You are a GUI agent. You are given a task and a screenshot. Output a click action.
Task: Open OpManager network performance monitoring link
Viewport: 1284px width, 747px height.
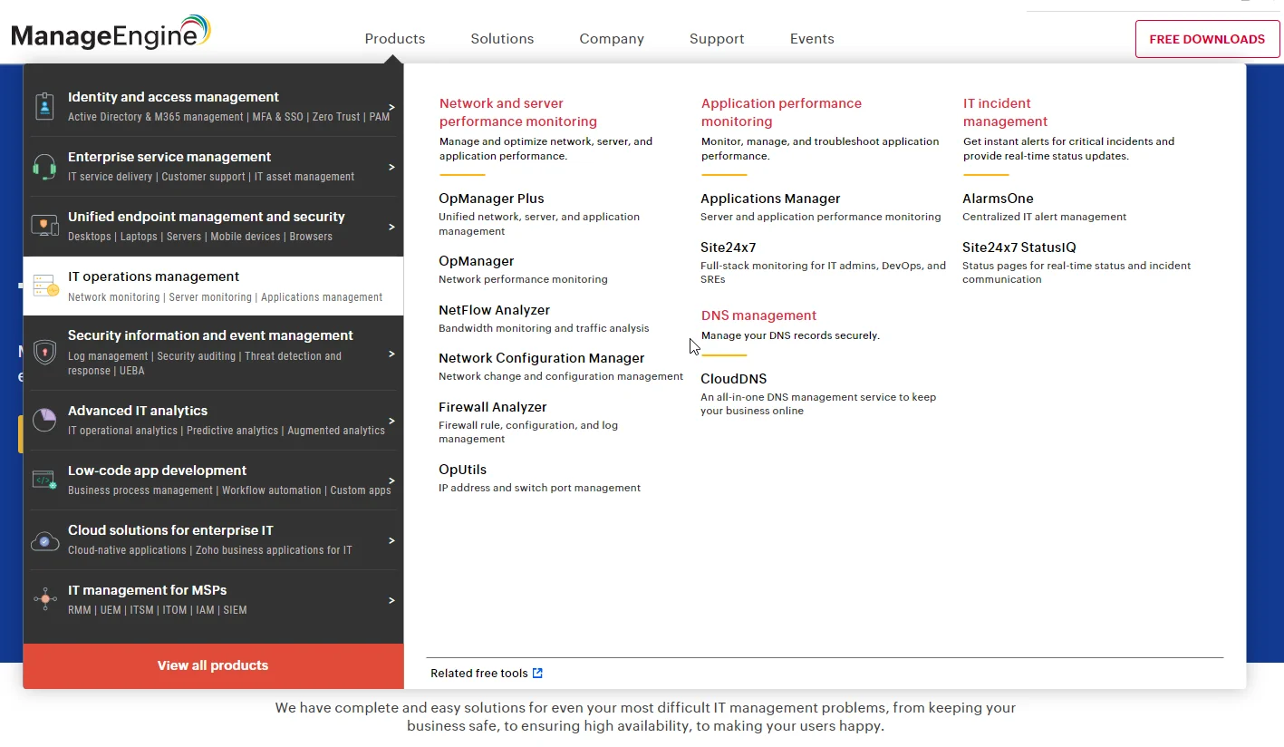tap(477, 261)
